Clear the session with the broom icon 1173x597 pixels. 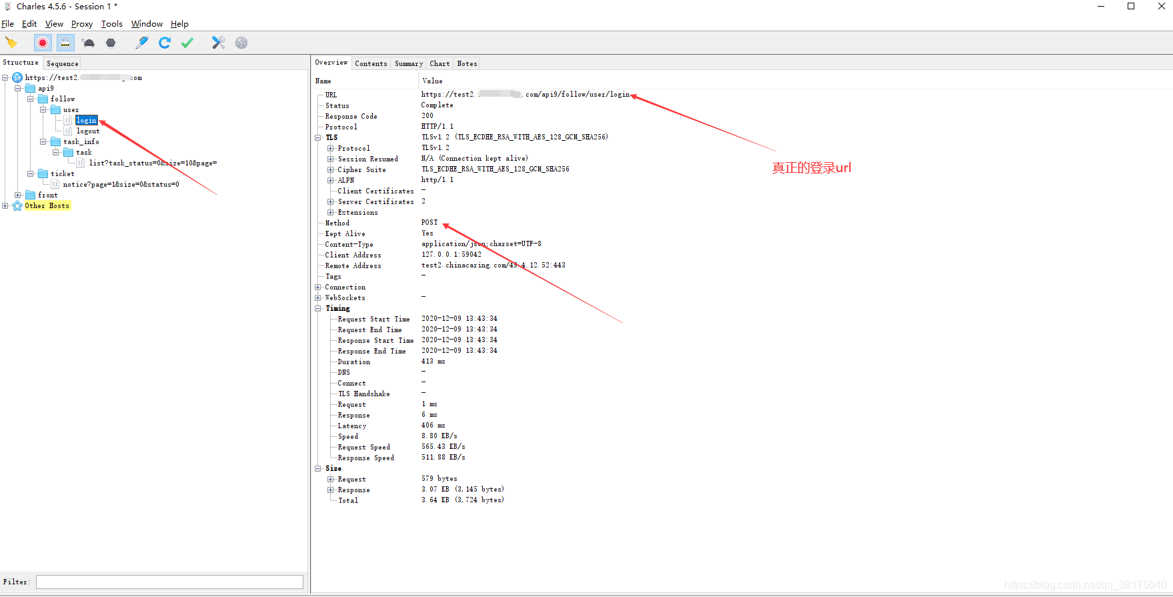tap(11, 43)
